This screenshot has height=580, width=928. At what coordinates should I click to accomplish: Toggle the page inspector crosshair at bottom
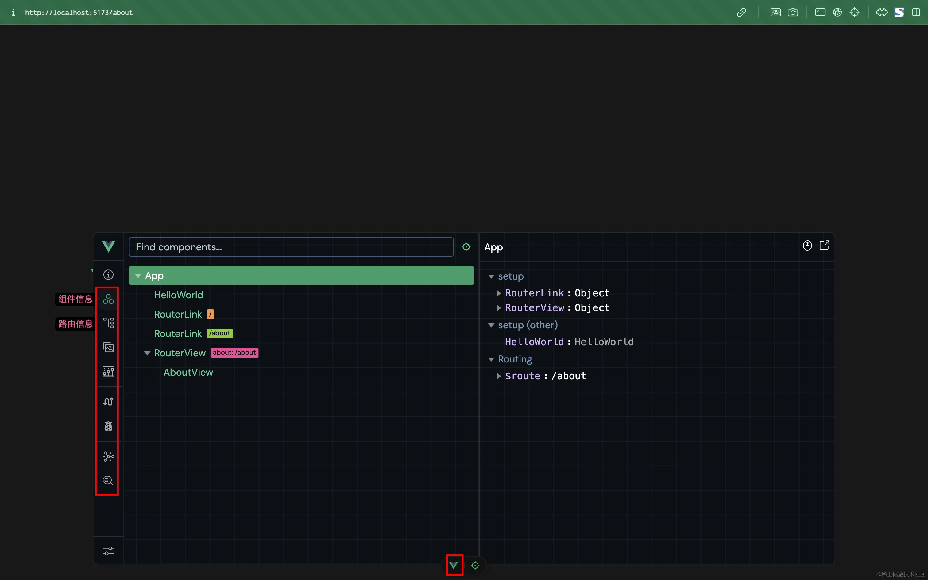475,565
